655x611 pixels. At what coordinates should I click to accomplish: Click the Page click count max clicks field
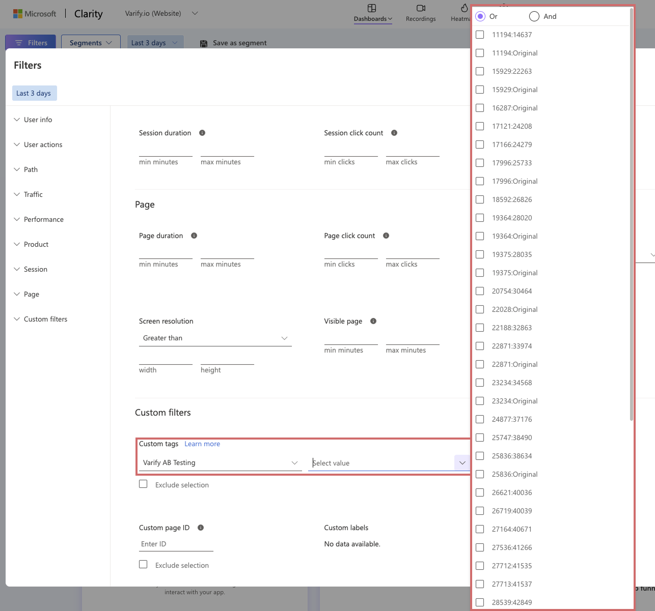point(413,252)
